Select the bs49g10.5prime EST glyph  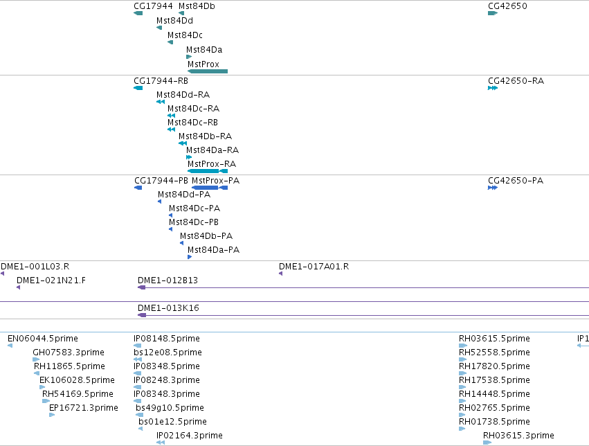pos(139,416)
